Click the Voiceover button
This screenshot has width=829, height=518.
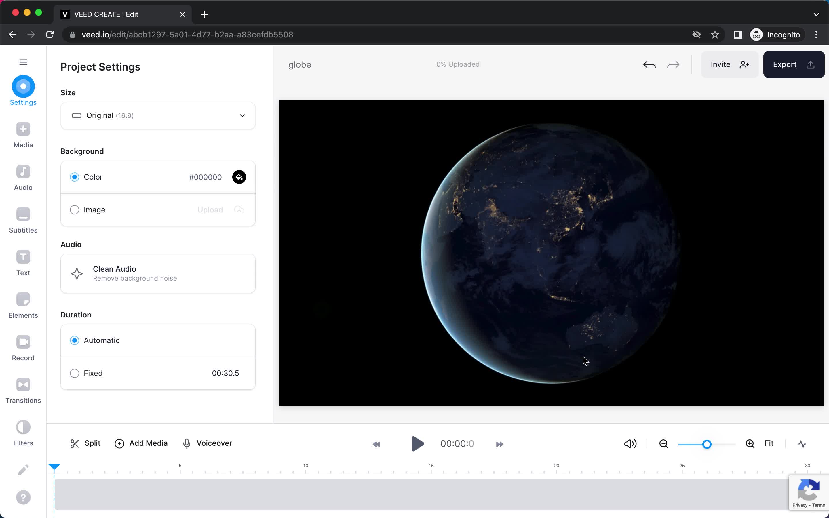tap(207, 443)
